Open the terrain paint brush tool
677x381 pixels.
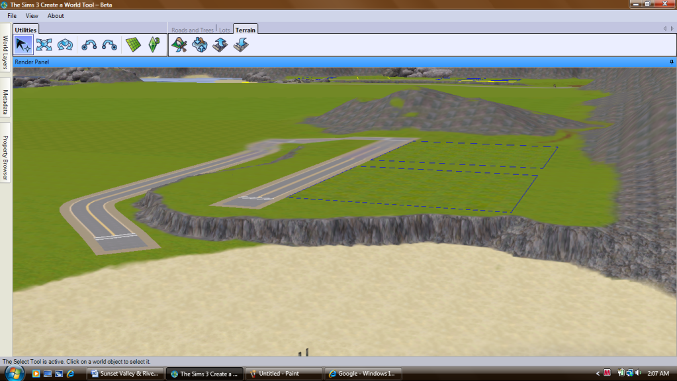pos(179,45)
